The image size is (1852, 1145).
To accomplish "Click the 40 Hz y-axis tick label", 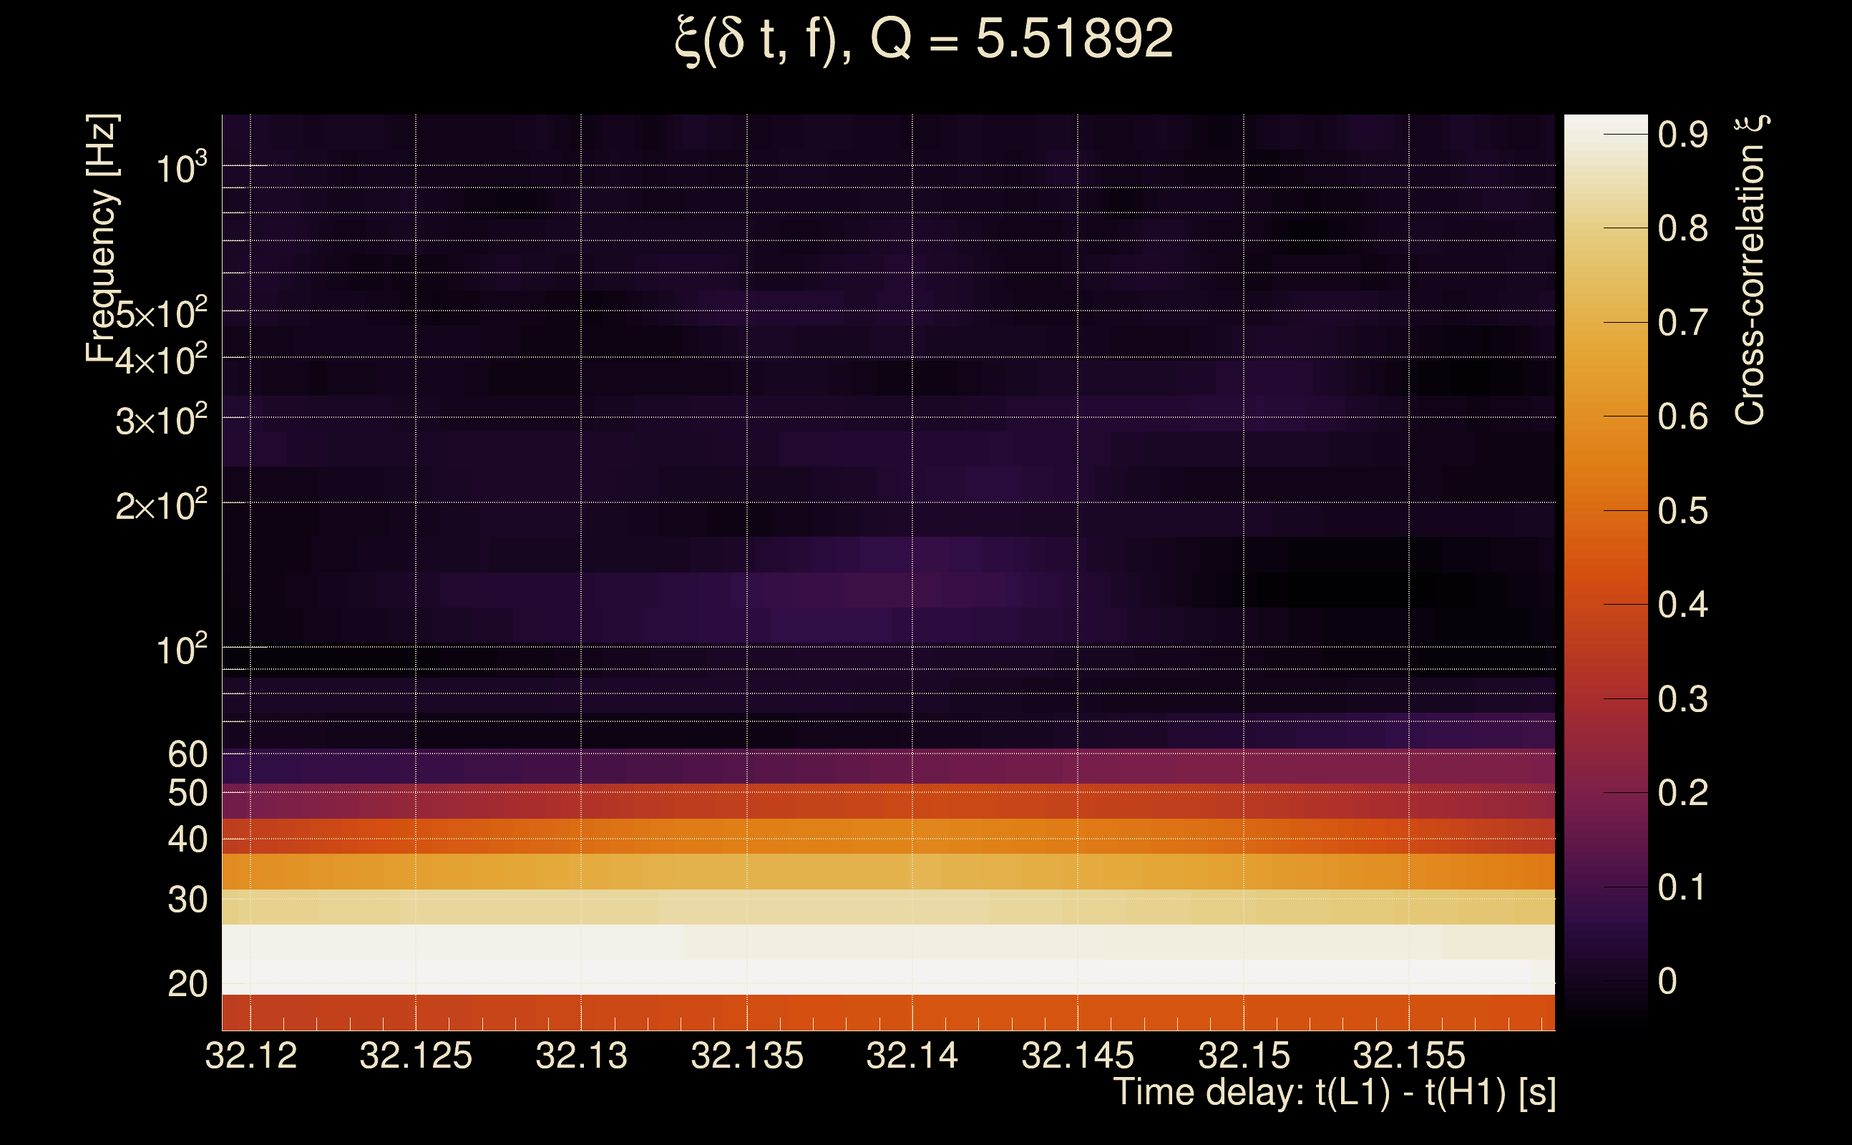I will coord(187,840).
